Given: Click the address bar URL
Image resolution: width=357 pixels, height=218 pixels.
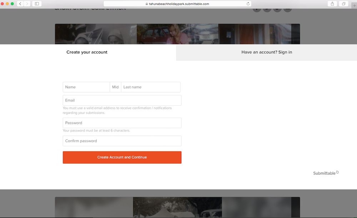Looking at the screenshot, I should tap(178, 4).
